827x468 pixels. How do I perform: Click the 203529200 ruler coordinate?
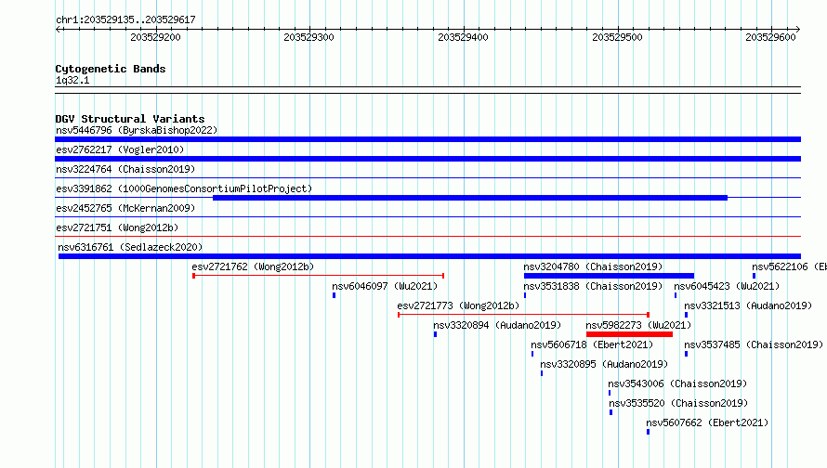coord(155,37)
